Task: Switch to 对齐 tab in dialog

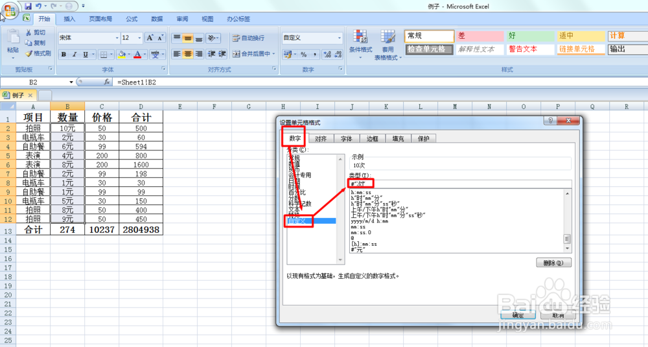Action: click(321, 139)
